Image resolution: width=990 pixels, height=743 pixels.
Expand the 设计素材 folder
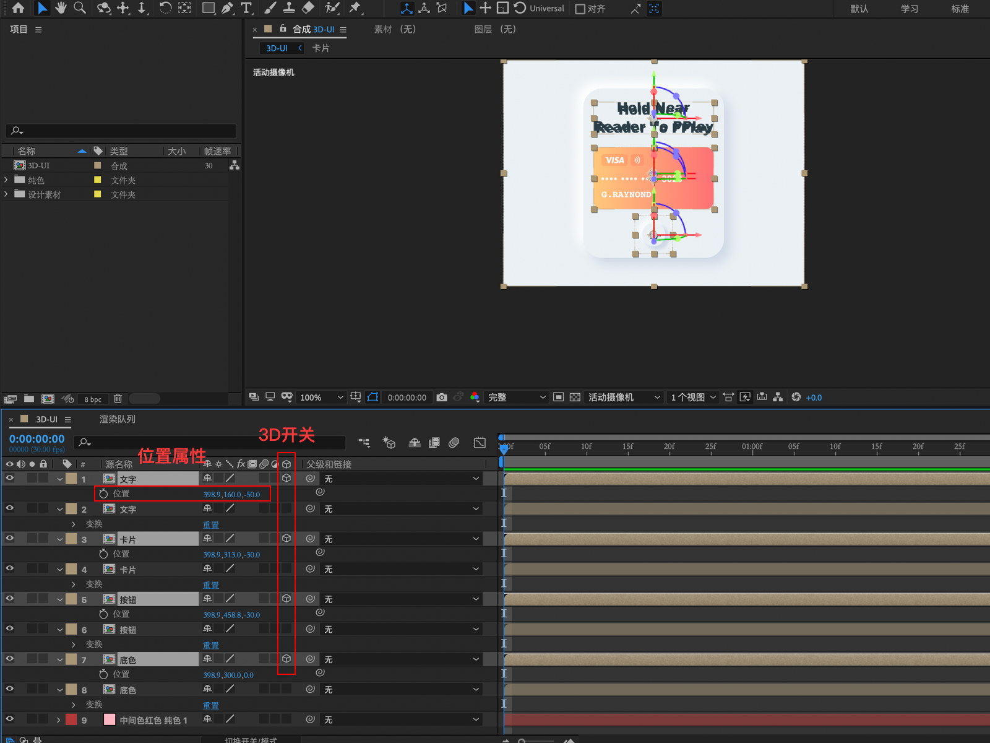tap(7, 194)
